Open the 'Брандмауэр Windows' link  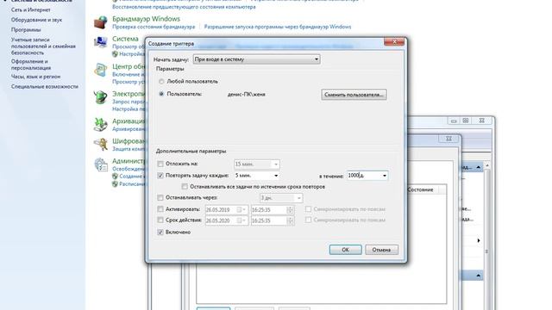(146, 19)
